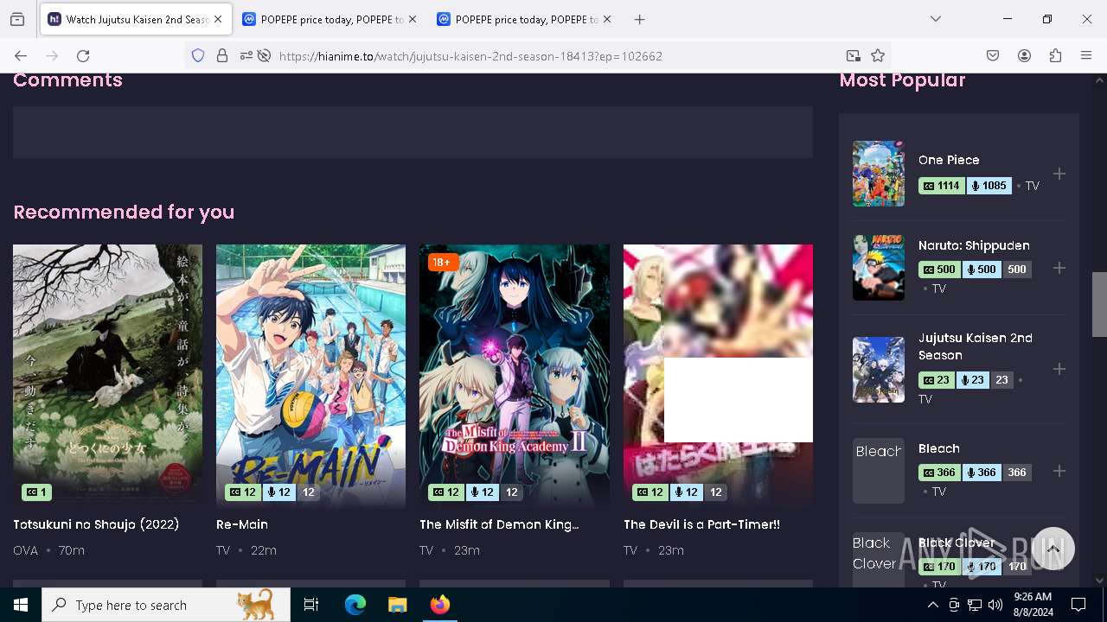Screen dimensions: 1107x622
Task: Open Firefox account icon
Action: (1024, 55)
